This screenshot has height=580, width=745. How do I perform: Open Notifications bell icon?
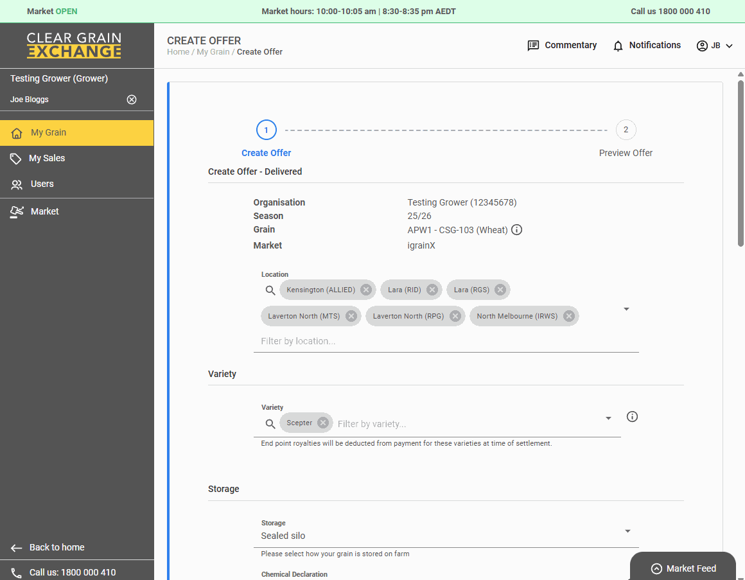coord(618,46)
